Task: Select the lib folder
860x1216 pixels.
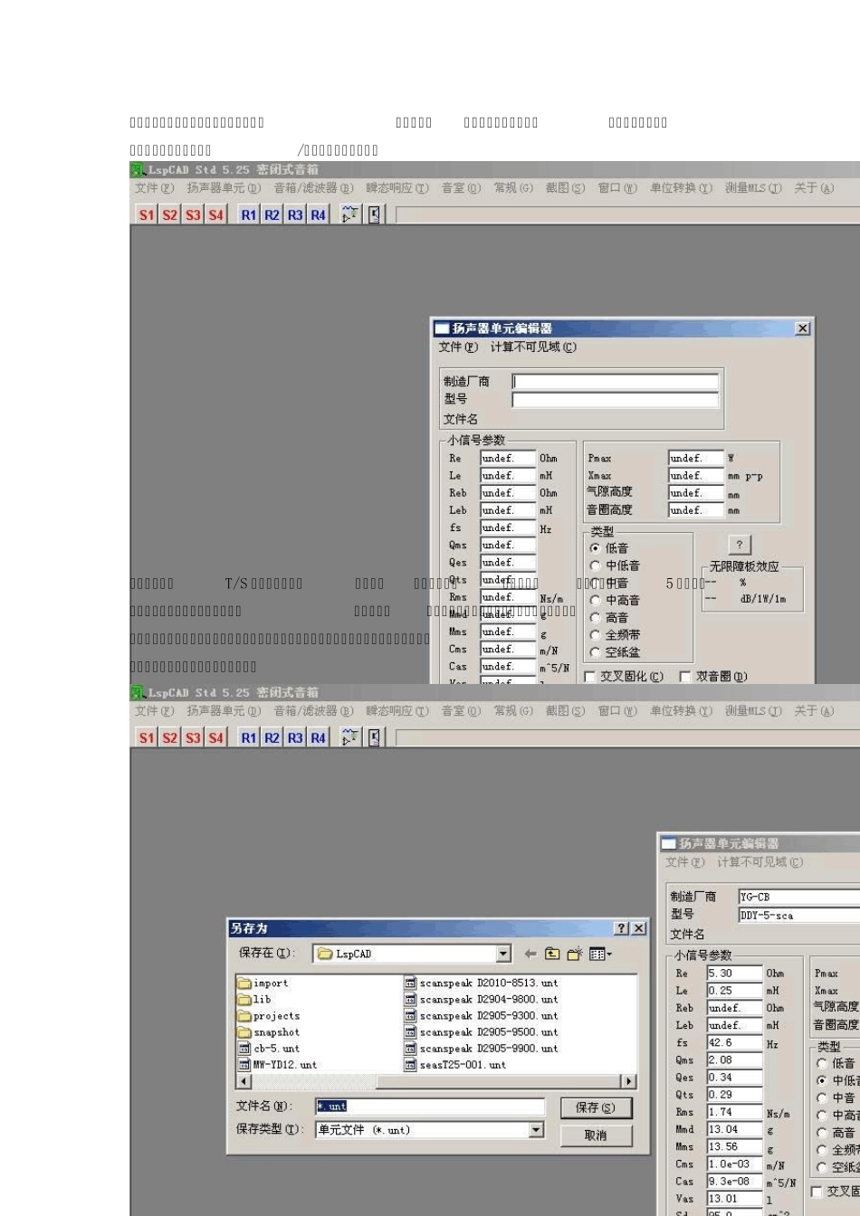Action: click(x=254, y=1000)
